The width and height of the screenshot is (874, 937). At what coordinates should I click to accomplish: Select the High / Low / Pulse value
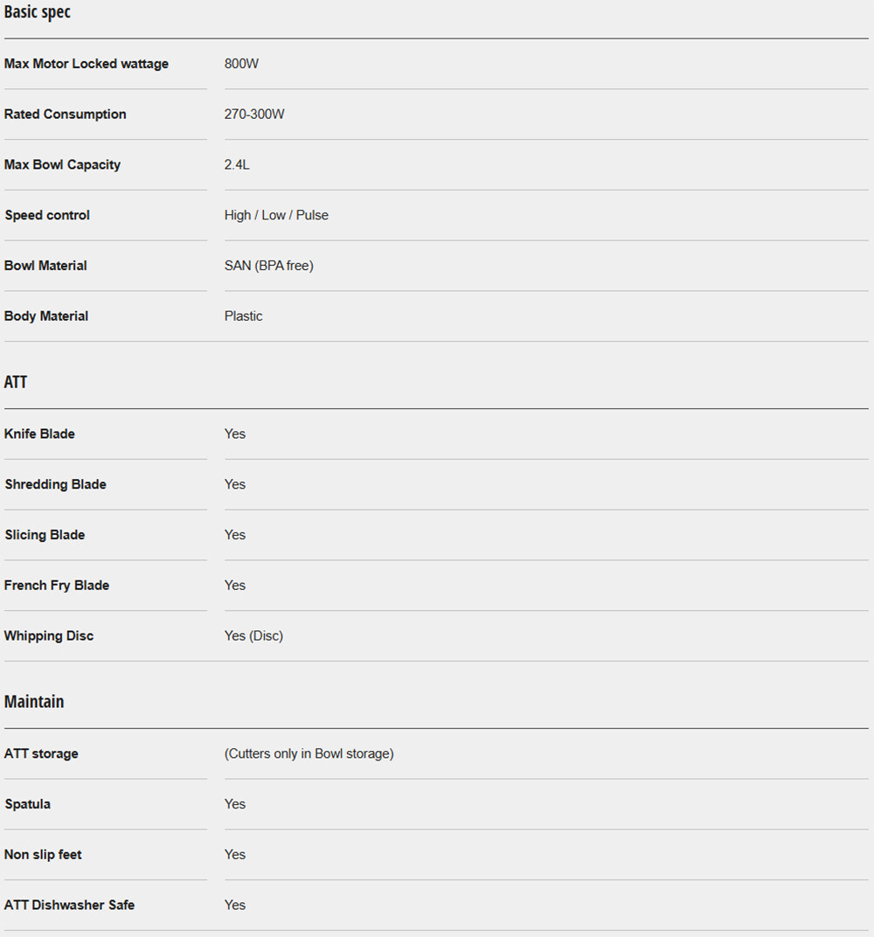coord(276,216)
